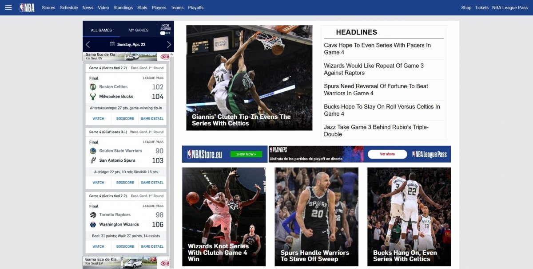
Task: Read headline Spurs Need Reversal Of Fortune
Action: tap(376, 90)
